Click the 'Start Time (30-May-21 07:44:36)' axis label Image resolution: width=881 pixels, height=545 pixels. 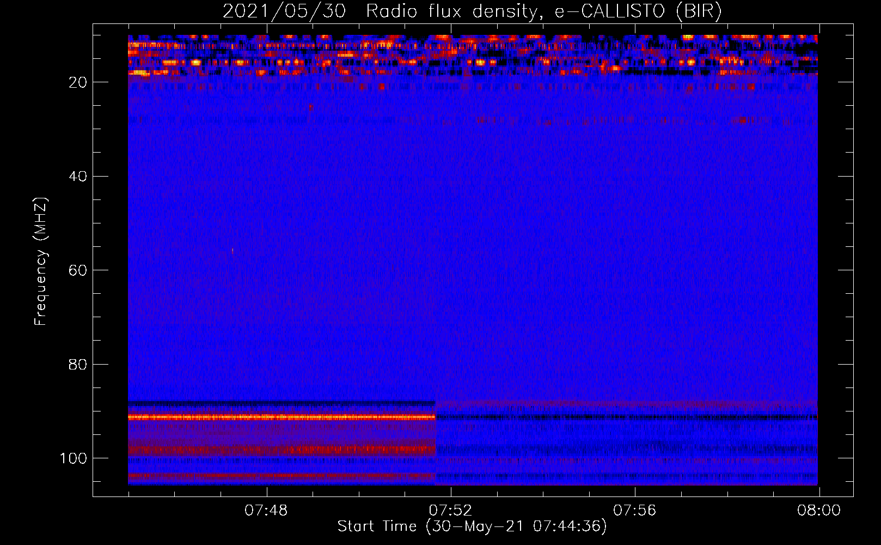pos(472,526)
